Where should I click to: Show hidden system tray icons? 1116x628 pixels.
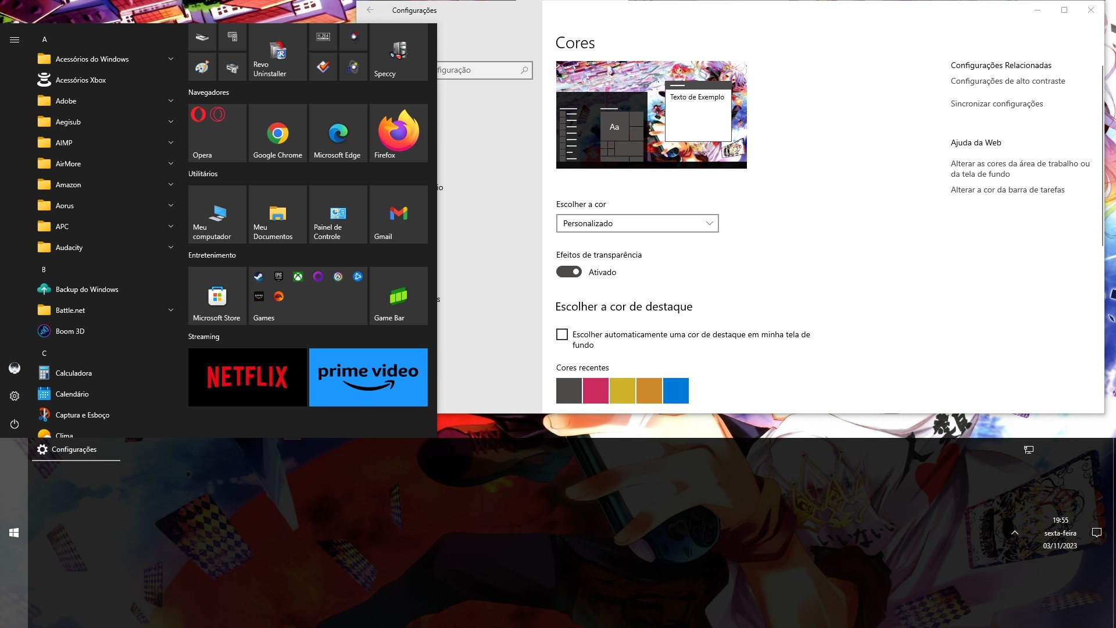pos(1014,533)
